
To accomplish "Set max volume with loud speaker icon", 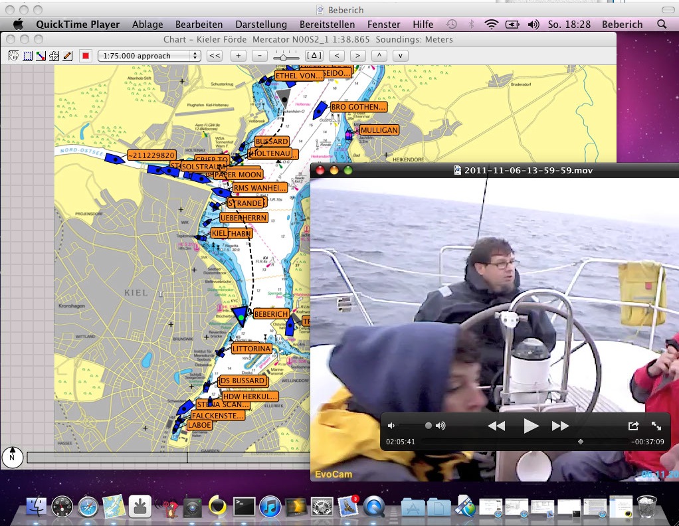I will pyautogui.click(x=441, y=426).
